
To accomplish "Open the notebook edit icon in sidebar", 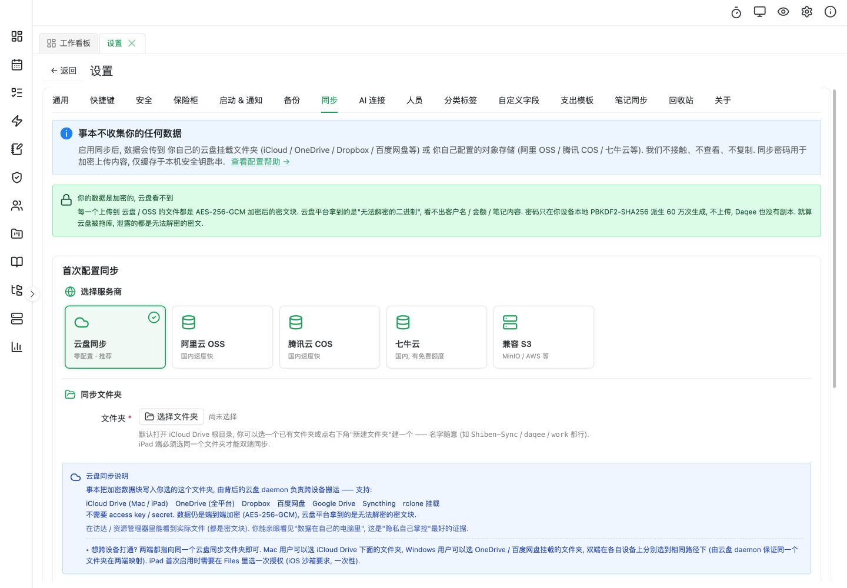I will pyautogui.click(x=17, y=149).
